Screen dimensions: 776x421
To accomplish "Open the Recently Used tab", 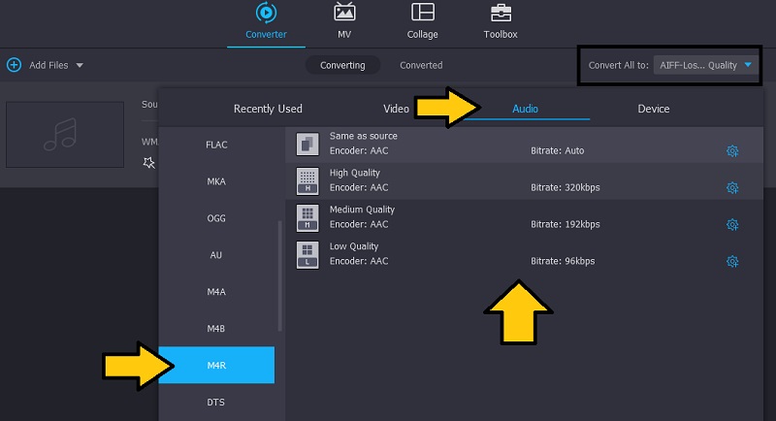I will click(268, 109).
